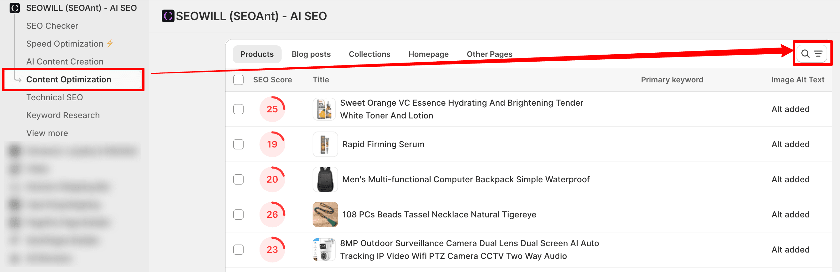Screen dimensions: 840x272
Task: Toggle the select-all checkbox in table header
Action: (238, 80)
